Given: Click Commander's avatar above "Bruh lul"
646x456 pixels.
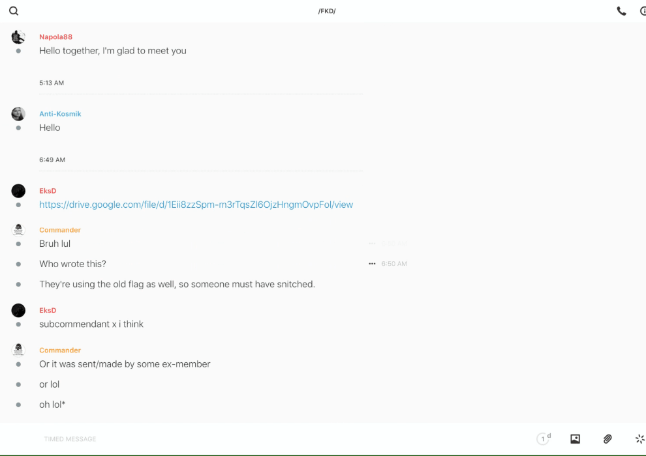Looking at the screenshot, I should (x=18, y=230).
